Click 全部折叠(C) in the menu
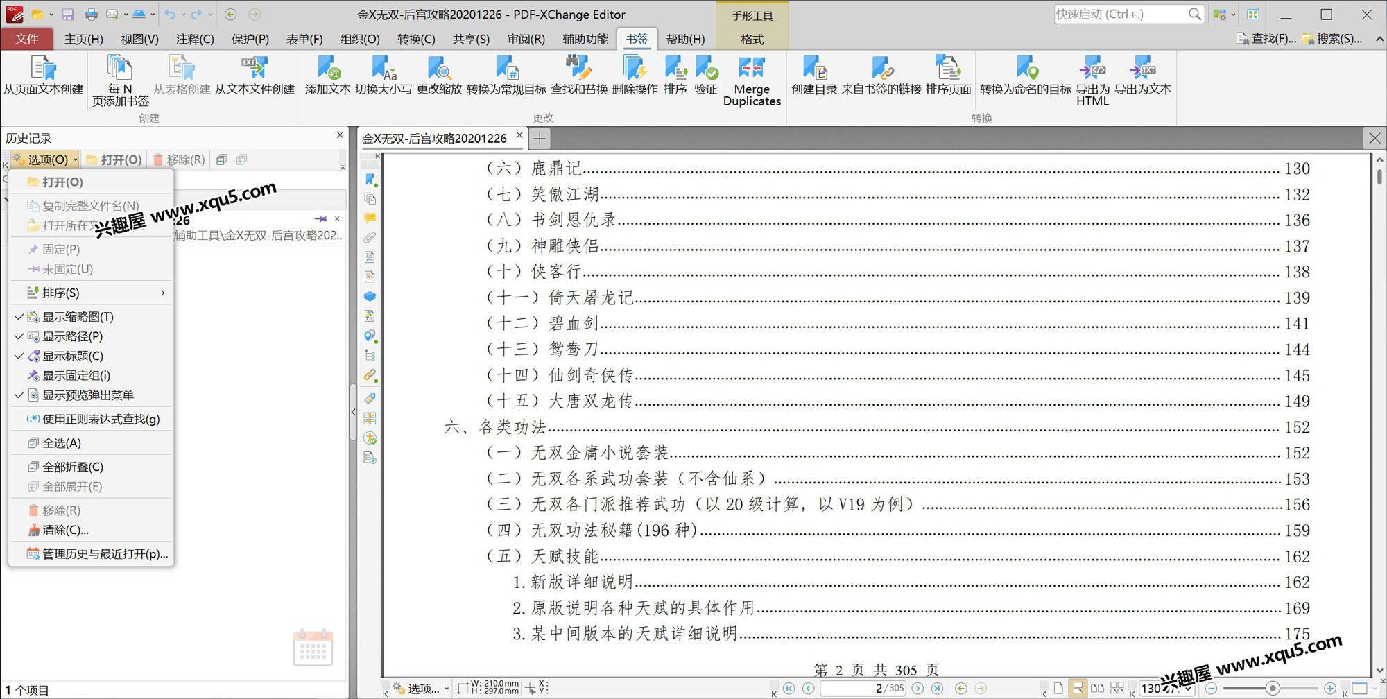Image resolution: width=1387 pixels, height=699 pixels. (72, 467)
